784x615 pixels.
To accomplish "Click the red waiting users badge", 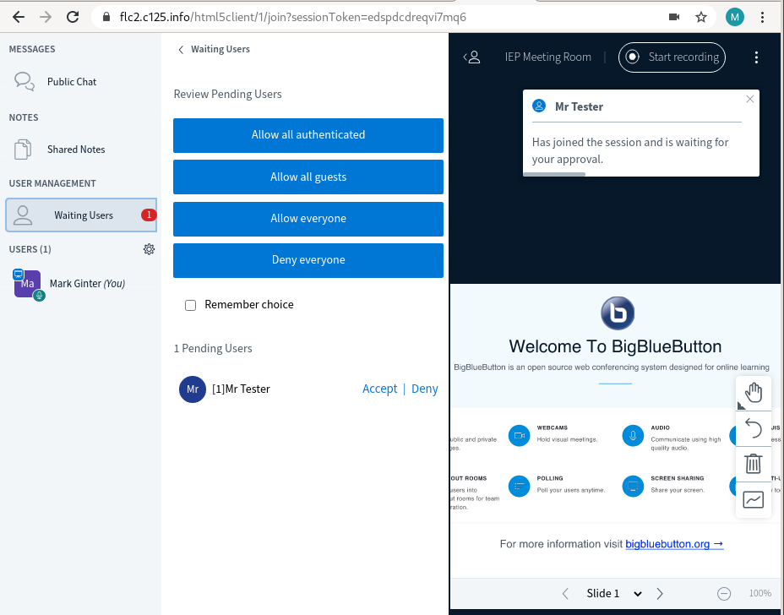I will [149, 215].
